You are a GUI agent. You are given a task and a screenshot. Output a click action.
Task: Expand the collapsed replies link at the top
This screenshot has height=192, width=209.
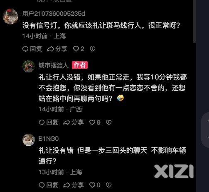pyautogui.click(x=54, y=1)
